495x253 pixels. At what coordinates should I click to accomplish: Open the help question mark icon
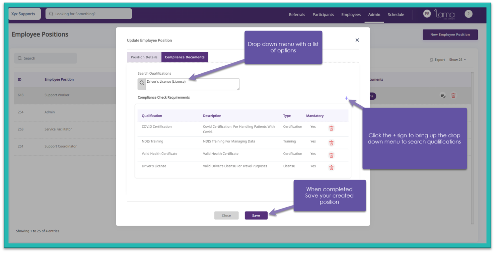tap(468, 14)
